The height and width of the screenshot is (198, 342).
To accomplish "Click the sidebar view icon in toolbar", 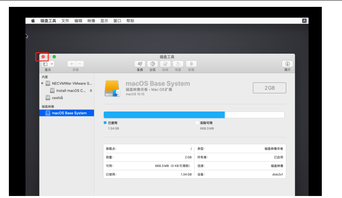I will click(x=45, y=64).
